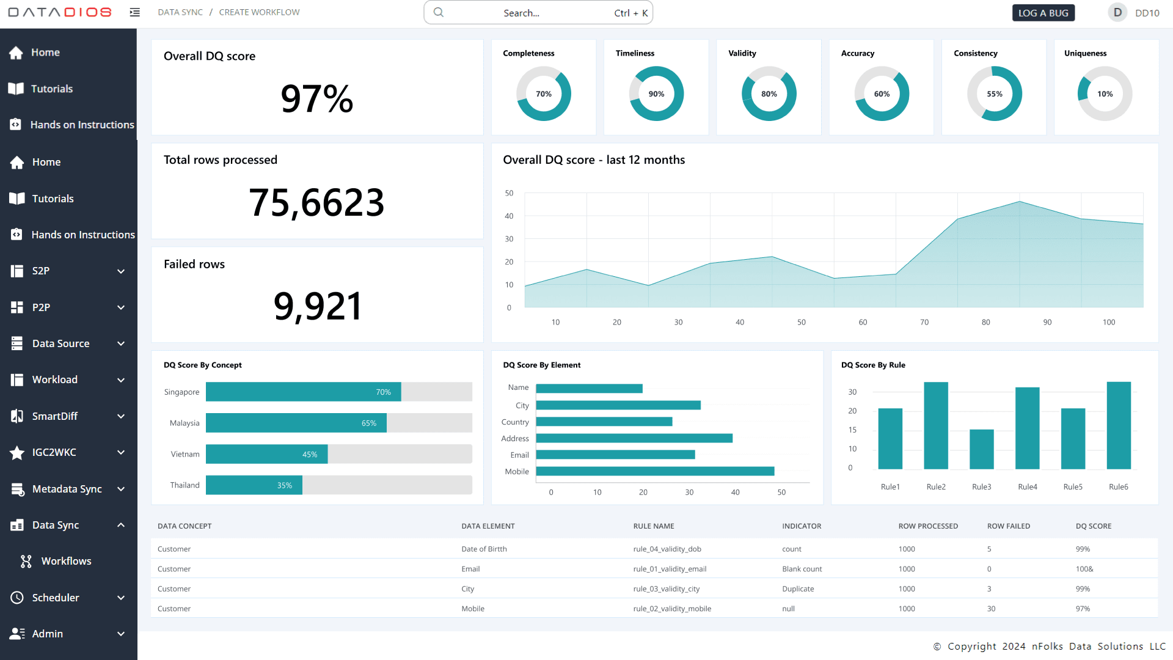Open the DD10 profile avatar
Viewport: 1173px width, 660px height.
click(x=1117, y=12)
